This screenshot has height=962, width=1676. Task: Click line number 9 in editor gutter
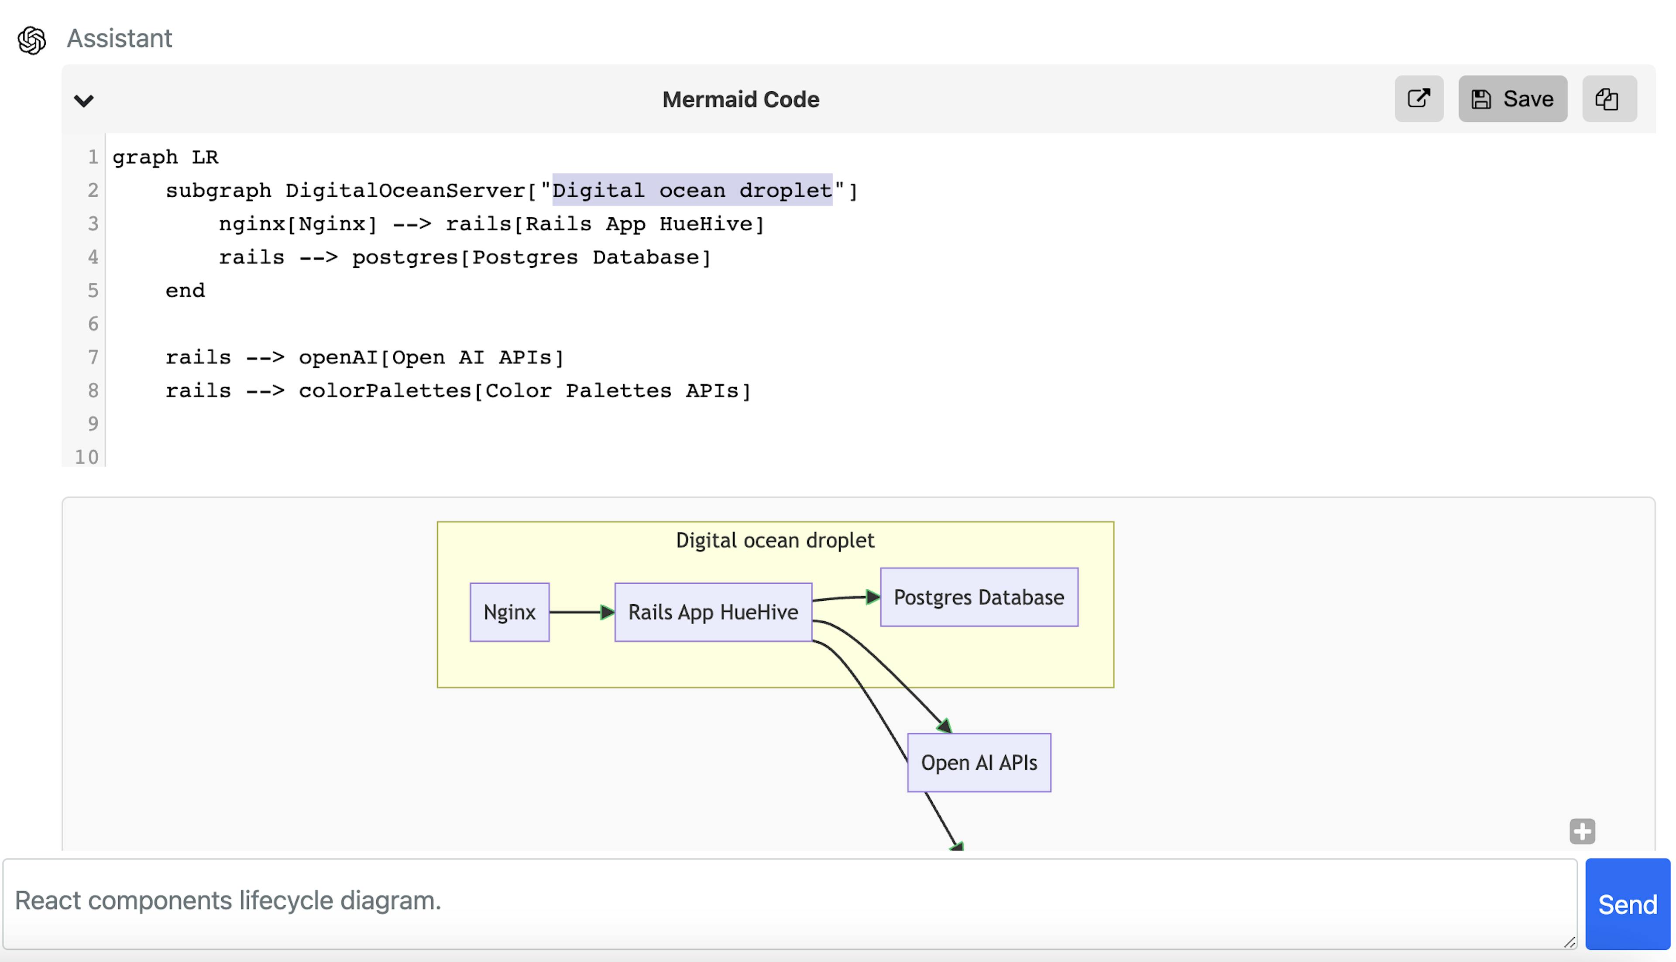click(93, 424)
